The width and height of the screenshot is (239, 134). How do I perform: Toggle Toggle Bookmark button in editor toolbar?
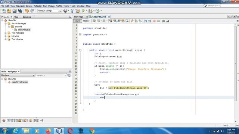point(140,21)
